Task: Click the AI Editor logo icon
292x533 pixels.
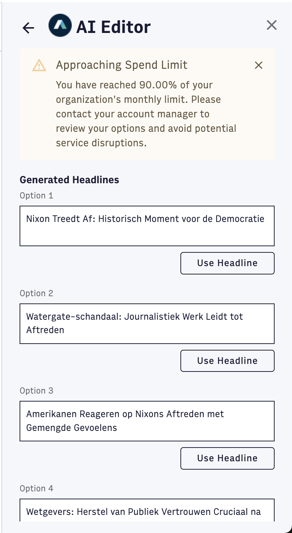Action: (60, 25)
